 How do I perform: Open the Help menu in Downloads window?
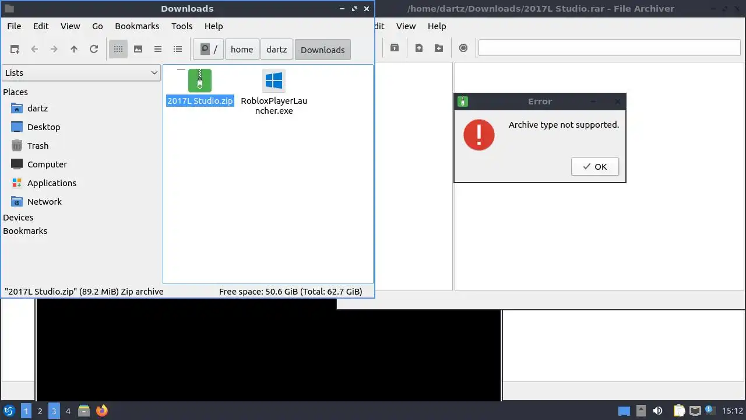(214, 26)
